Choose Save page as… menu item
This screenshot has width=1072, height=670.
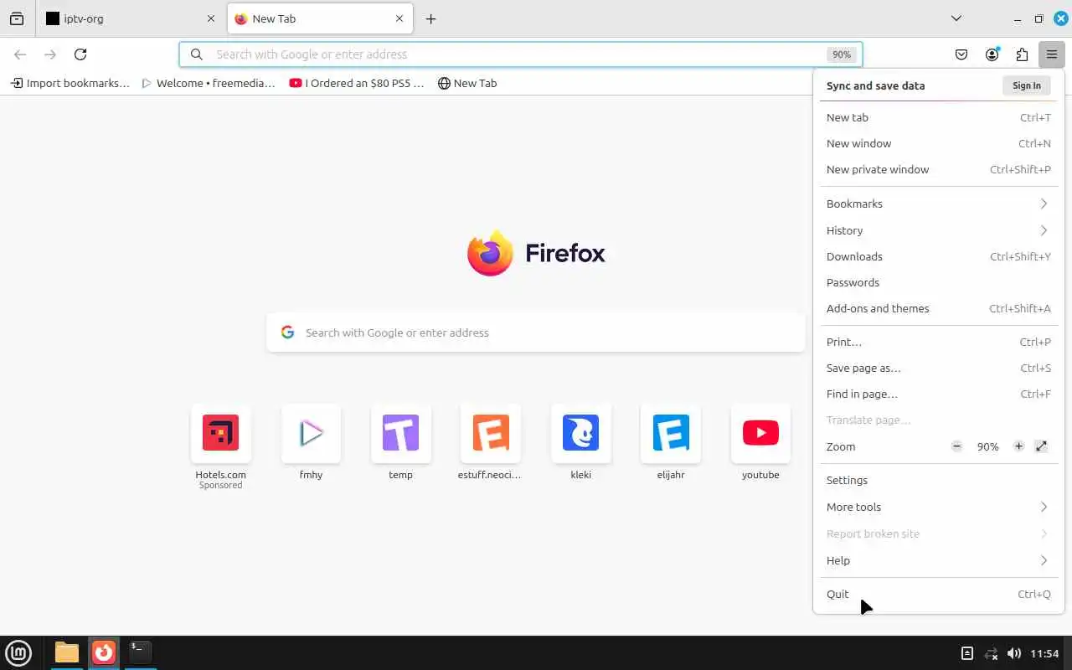938,368
